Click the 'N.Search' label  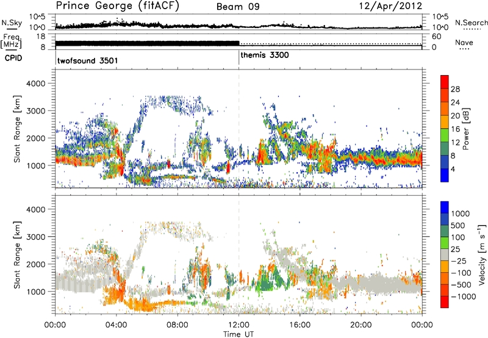(x=472, y=23)
